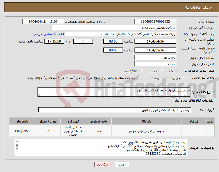Select the جزیی purchase type radio

pos(184,77)
